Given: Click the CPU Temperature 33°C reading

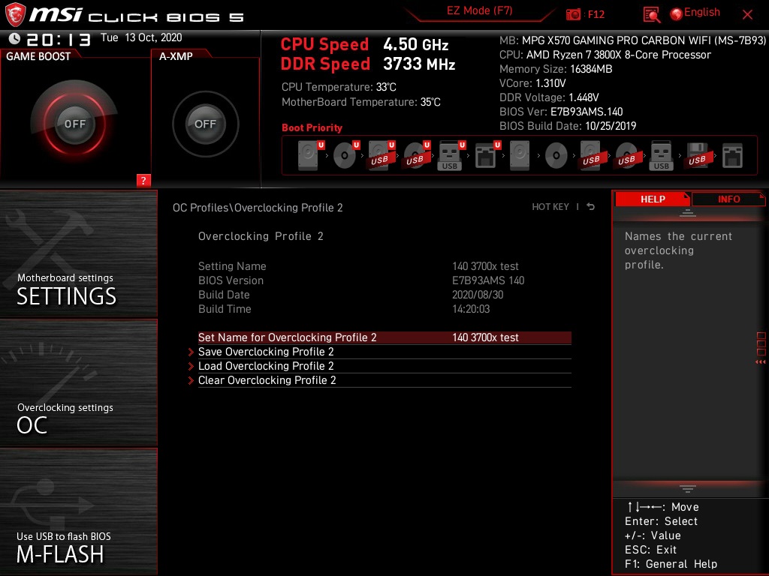Looking at the screenshot, I should 339,87.
